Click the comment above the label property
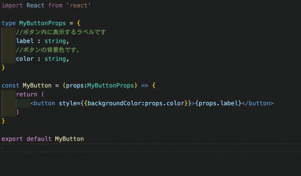This screenshot has width=301, height=176. 61,32
